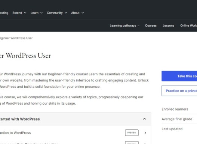
Task: Click the Average final grade label
Action: click(177, 119)
